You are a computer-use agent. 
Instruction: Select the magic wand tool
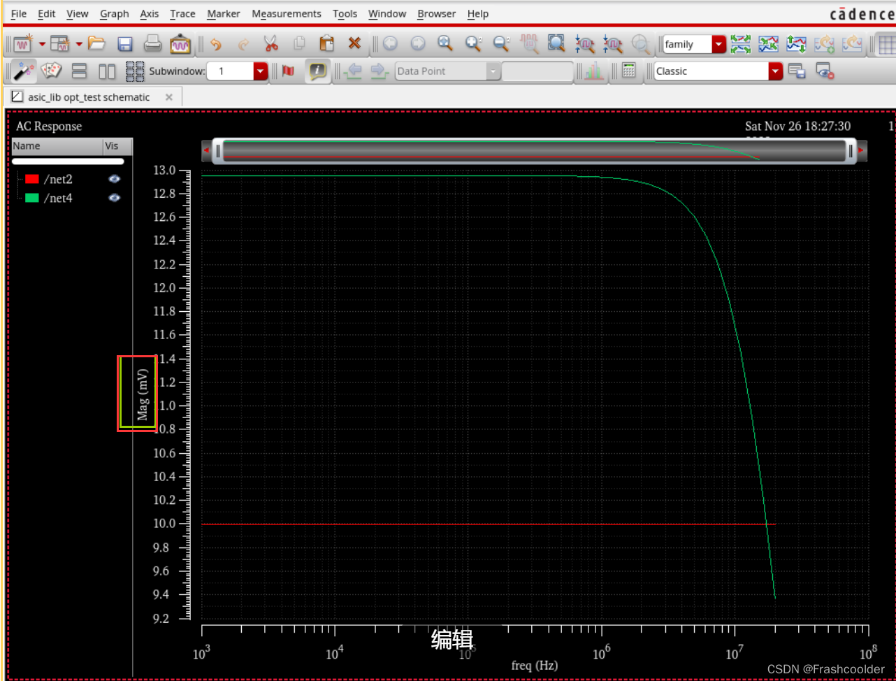pyautogui.click(x=24, y=71)
